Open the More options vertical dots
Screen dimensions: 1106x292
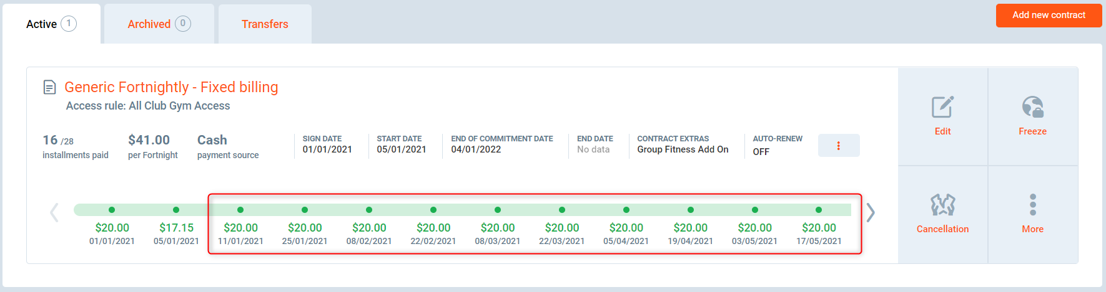pos(1032,205)
